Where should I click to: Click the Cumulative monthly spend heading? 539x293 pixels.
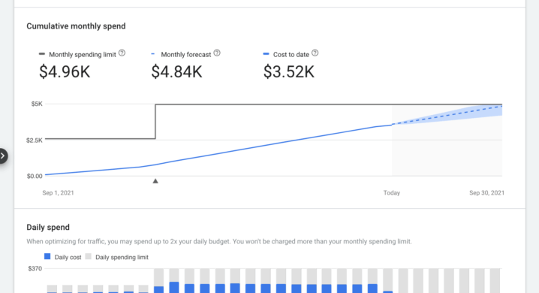point(76,26)
